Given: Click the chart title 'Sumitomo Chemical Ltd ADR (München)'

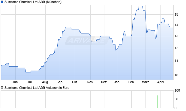Looking at the screenshot, I should point(33,2).
